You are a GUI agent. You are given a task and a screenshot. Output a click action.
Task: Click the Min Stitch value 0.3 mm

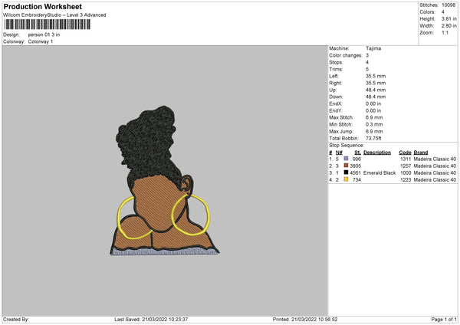[374, 124]
